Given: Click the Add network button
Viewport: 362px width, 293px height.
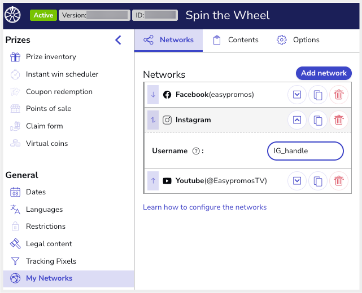Looking at the screenshot, I should pyautogui.click(x=324, y=73).
